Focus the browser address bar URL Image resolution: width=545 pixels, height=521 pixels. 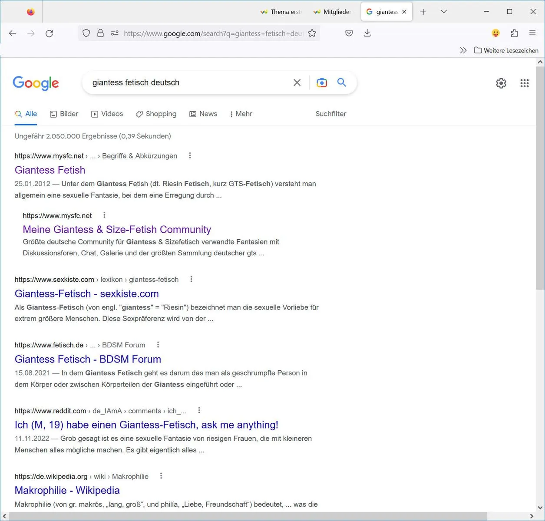(213, 33)
